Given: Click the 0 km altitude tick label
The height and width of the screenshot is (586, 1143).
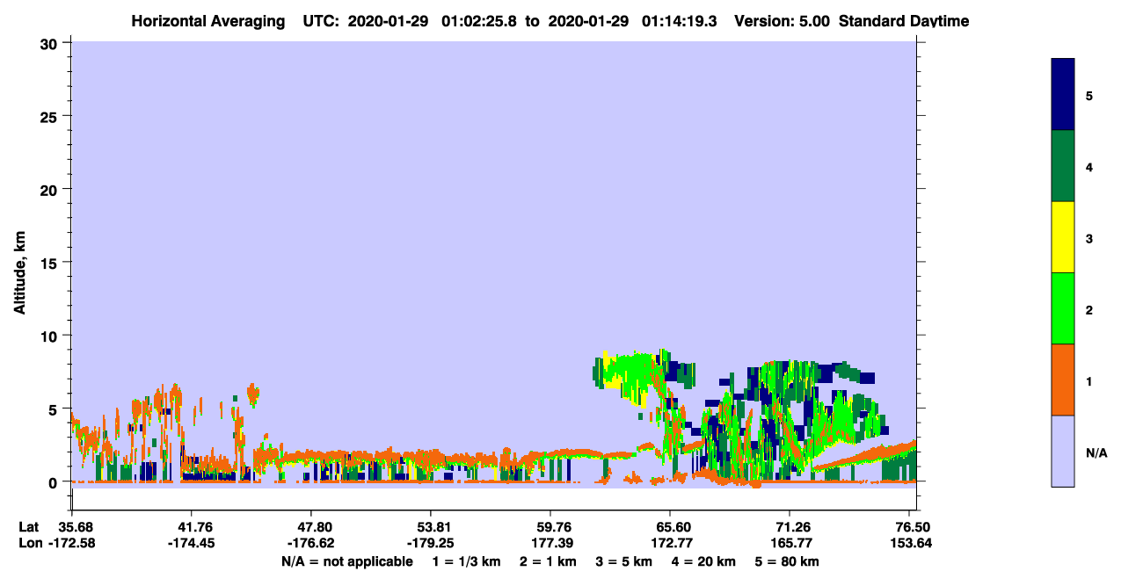Looking at the screenshot, I should tap(54, 481).
